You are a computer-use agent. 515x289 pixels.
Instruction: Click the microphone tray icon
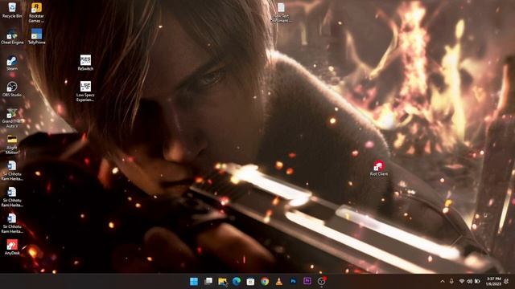(x=451, y=282)
